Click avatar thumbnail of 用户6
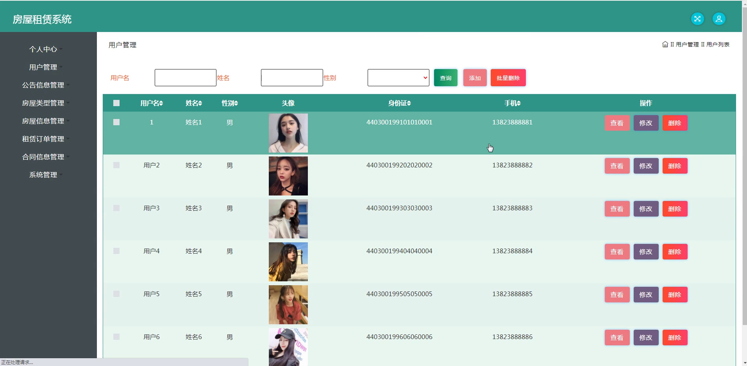The width and height of the screenshot is (747, 366). (288, 347)
